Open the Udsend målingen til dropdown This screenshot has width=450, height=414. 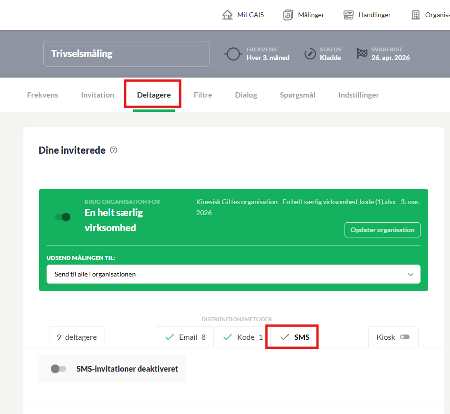point(233,274)
